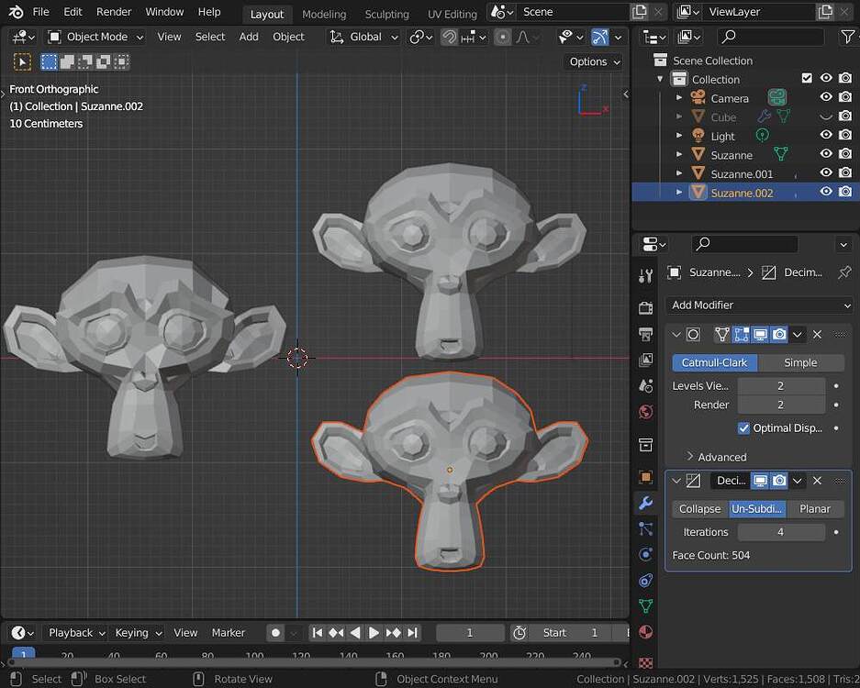Expand Suzanne.002 in the outliner
Viewport: 860px width, 688px height.
click(679, 193)
